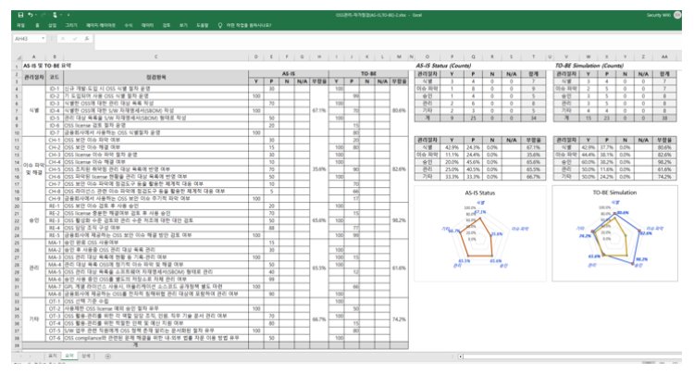The width and height of the screenshot is (694, 374).
Task: Click inside the formula bar input
Action: pos(370,40)
